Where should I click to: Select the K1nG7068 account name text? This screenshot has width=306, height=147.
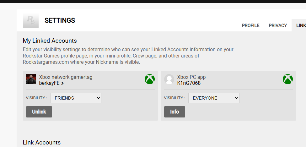(x=189, y=83)
